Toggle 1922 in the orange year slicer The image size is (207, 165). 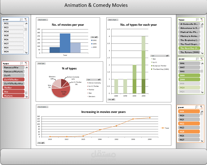tap(189, 123)
